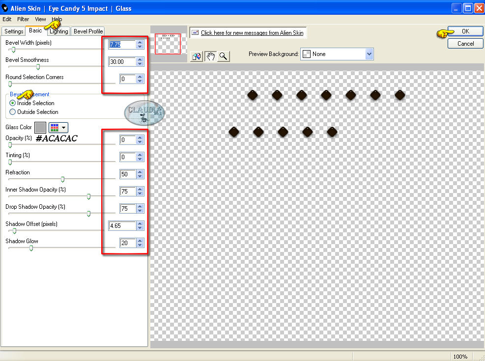Click the Round Selection Corners value field
This screenshot has width=485, height=361.
[128, 79]
